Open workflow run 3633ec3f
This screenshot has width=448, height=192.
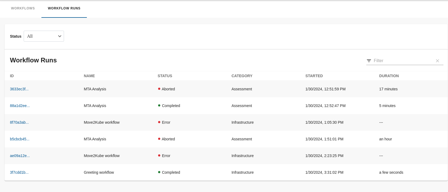pos(19,89)
